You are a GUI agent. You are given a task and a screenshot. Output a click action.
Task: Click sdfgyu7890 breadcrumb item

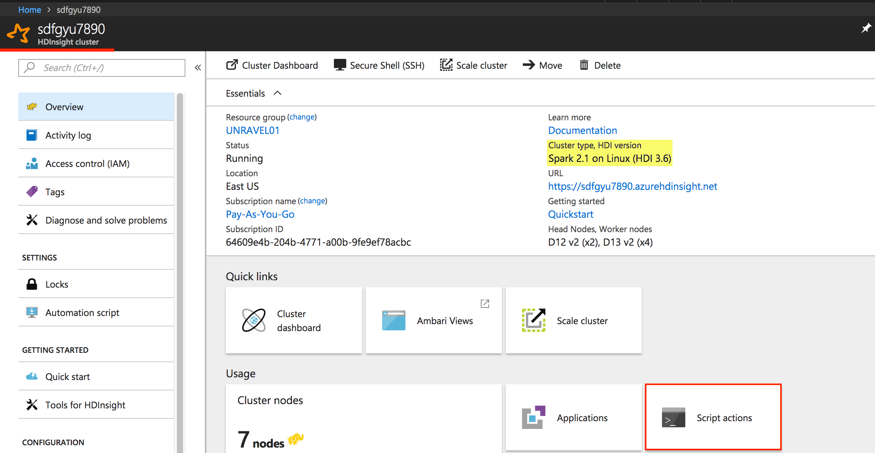[79, 10]
